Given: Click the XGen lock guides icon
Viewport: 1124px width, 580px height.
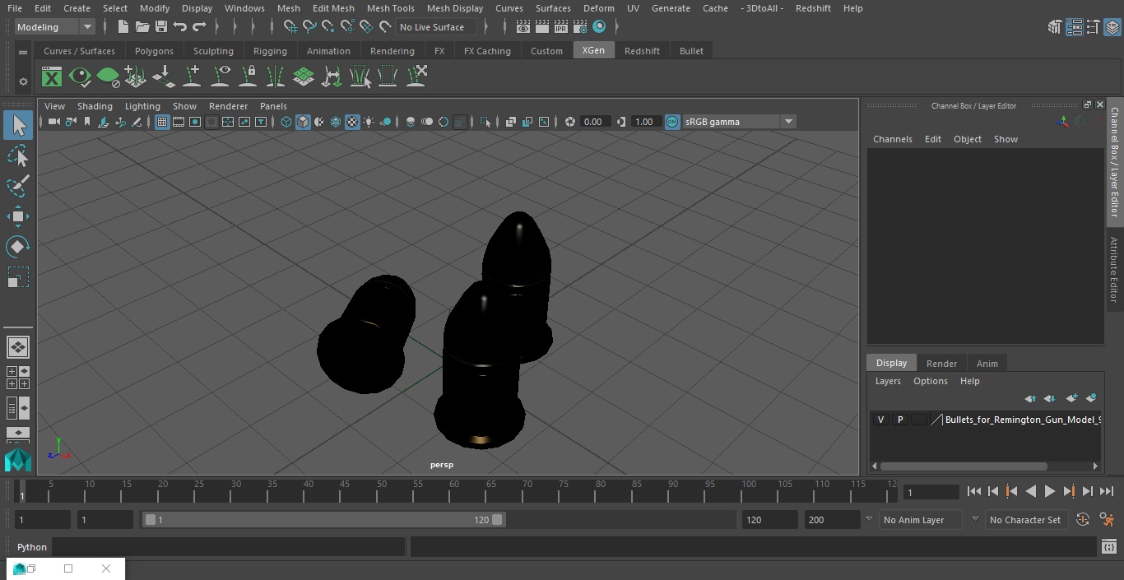Looking at the screenshot, I should tap(248, 77).
